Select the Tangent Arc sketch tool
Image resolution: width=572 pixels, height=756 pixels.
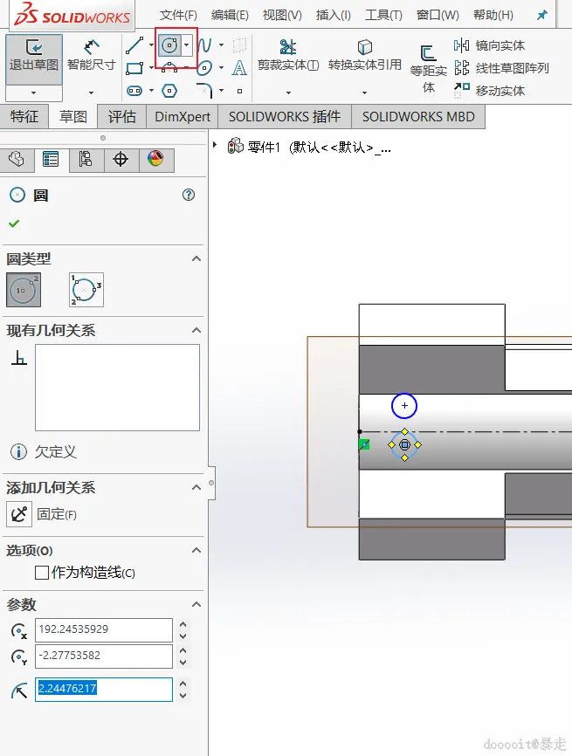[169, 68]
